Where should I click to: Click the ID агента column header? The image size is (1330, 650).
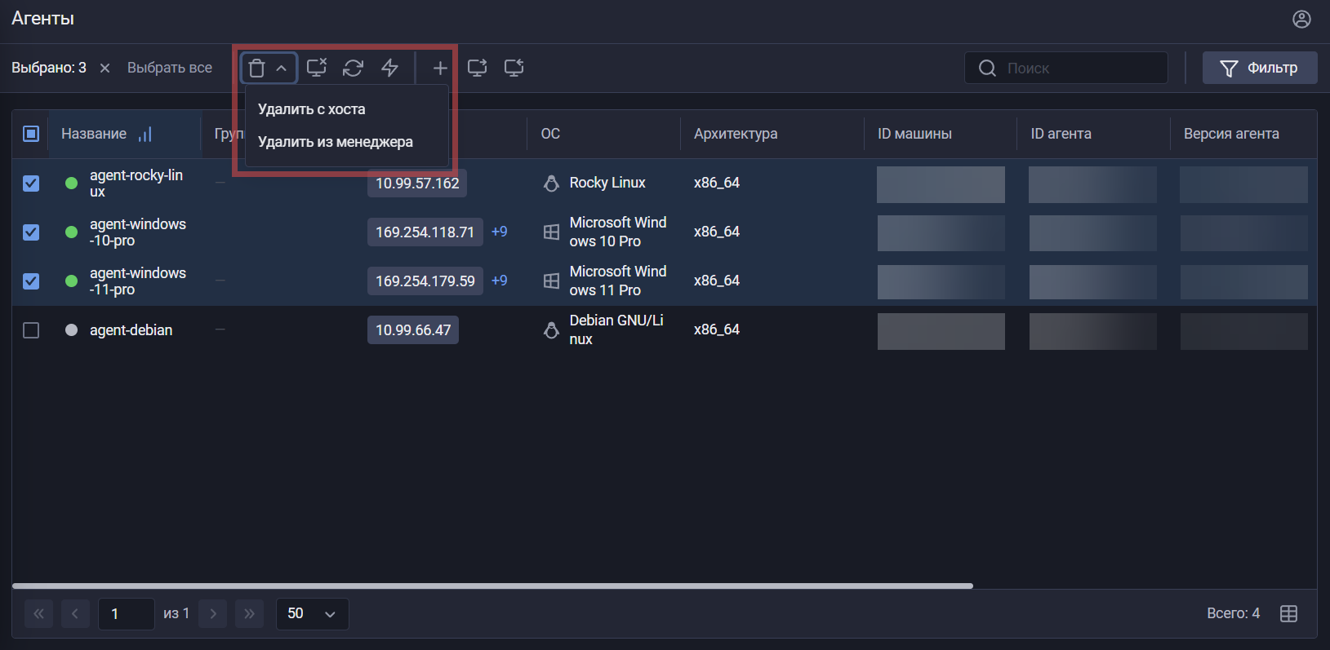pyautogui.click(x=1061, y=134)
